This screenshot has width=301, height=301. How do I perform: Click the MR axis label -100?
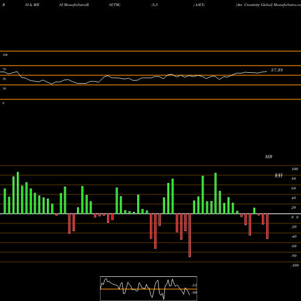(x=295, y=265)
